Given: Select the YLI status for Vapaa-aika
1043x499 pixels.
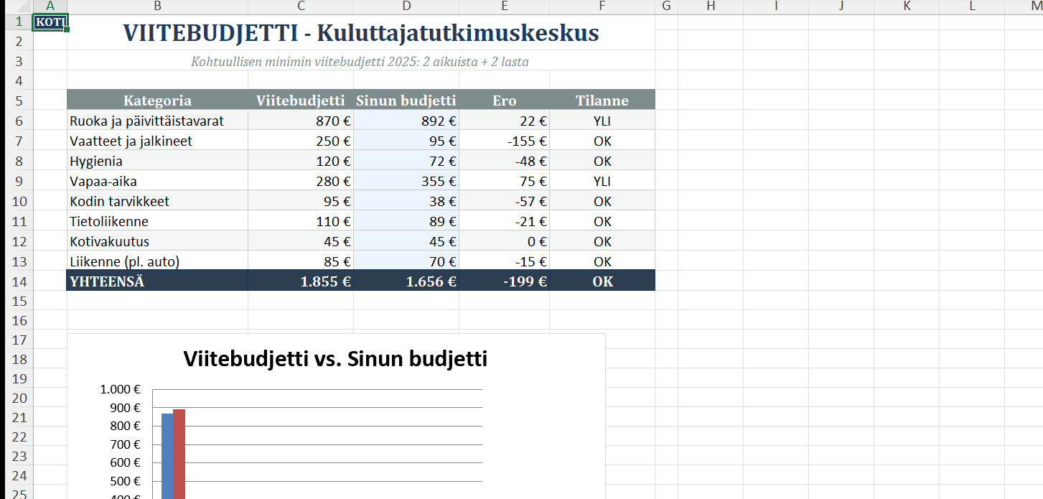Looking at the screenshot, I should [x=602, y=181].
